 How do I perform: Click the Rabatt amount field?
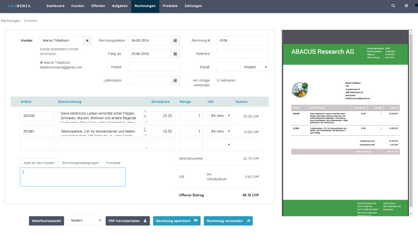click(x=228, y=67)
